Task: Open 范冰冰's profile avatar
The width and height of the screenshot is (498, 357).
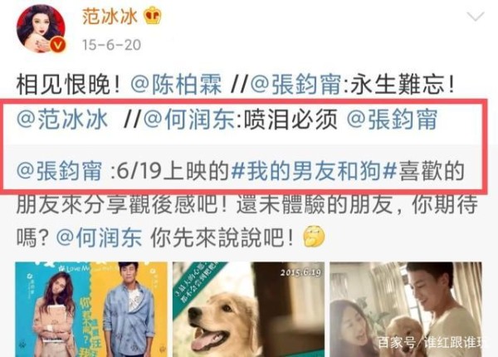Action: pos(41,28)
